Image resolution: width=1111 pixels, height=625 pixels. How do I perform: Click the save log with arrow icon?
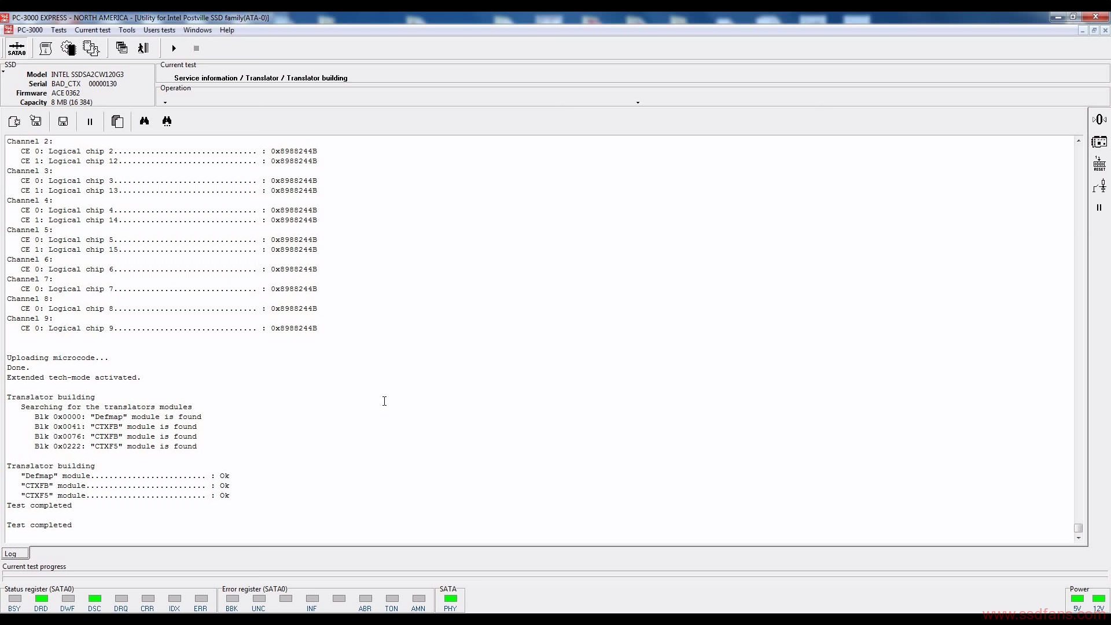point(36,122)
